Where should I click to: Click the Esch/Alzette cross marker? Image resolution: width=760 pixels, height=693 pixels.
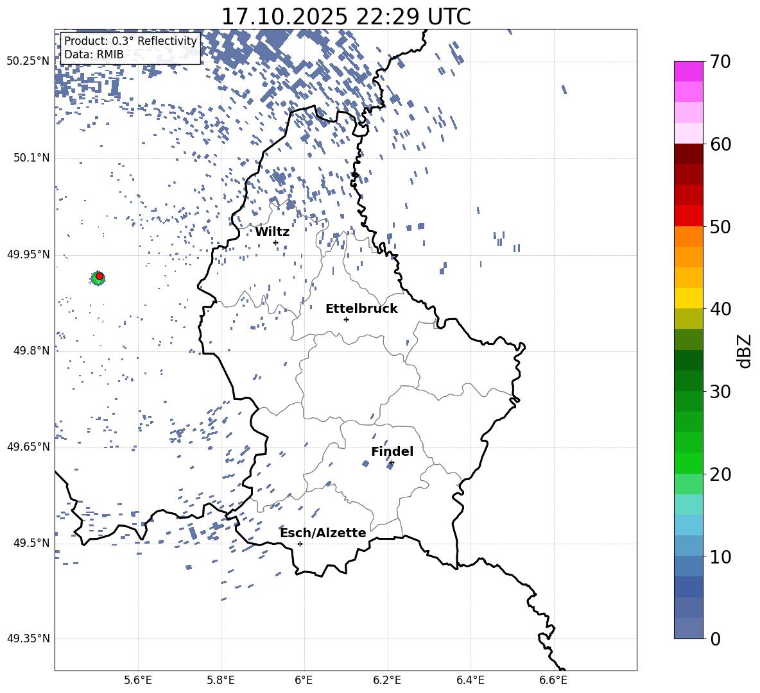[x=300, y=544]
